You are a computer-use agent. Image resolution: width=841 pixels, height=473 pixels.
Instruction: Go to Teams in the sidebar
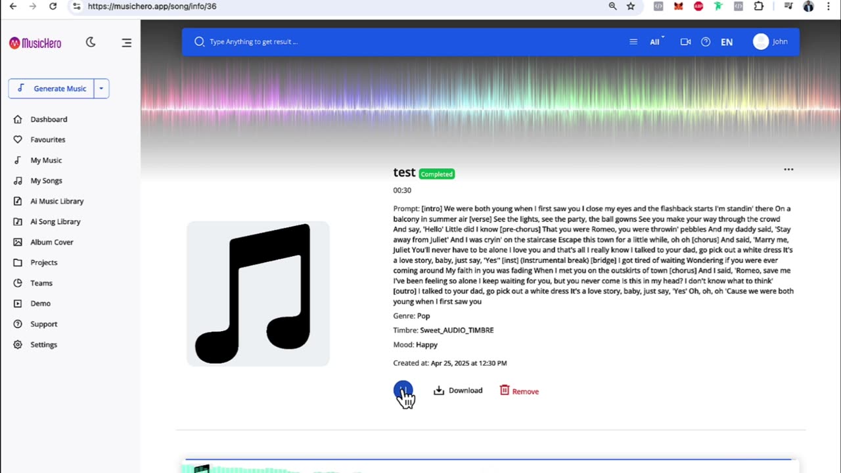pyautogui.click(x=33, y=283)
